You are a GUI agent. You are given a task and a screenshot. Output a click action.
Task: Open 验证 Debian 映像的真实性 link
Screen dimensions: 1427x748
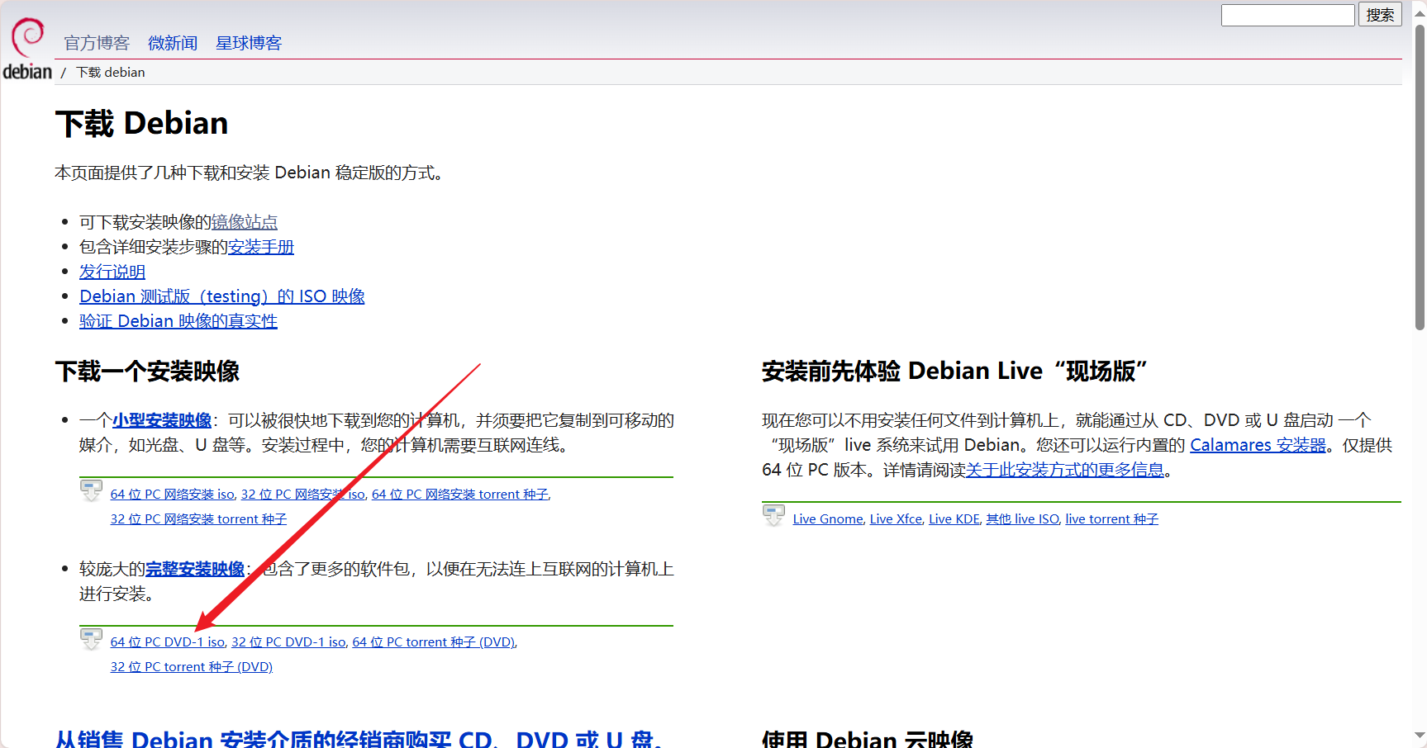point(178,321)
